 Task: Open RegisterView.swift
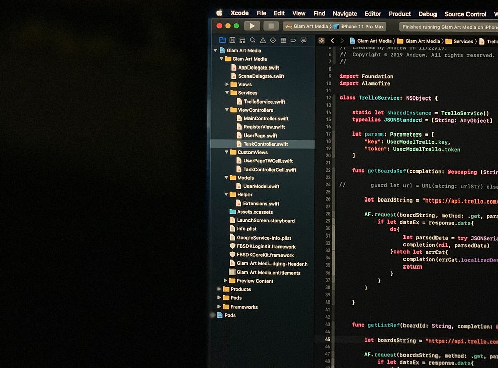(261, 127)
